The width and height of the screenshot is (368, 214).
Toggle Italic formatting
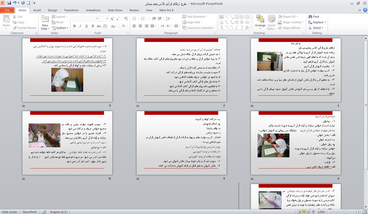(x=80, y=26)
